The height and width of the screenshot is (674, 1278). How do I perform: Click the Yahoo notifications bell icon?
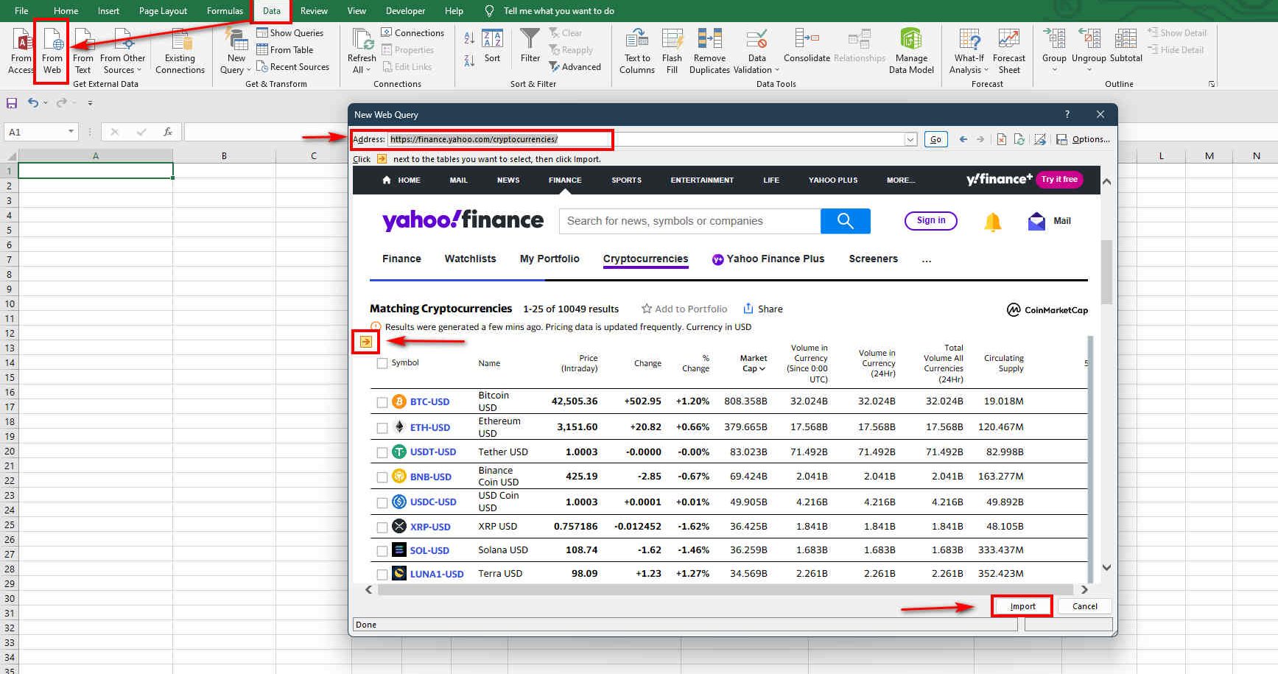tap(993, 222)
